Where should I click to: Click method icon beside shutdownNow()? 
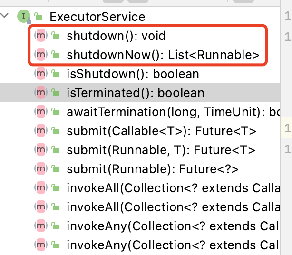41,55
